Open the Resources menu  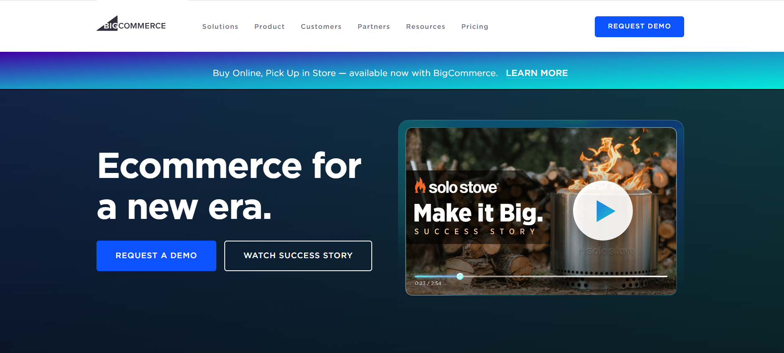coord(425,26)
